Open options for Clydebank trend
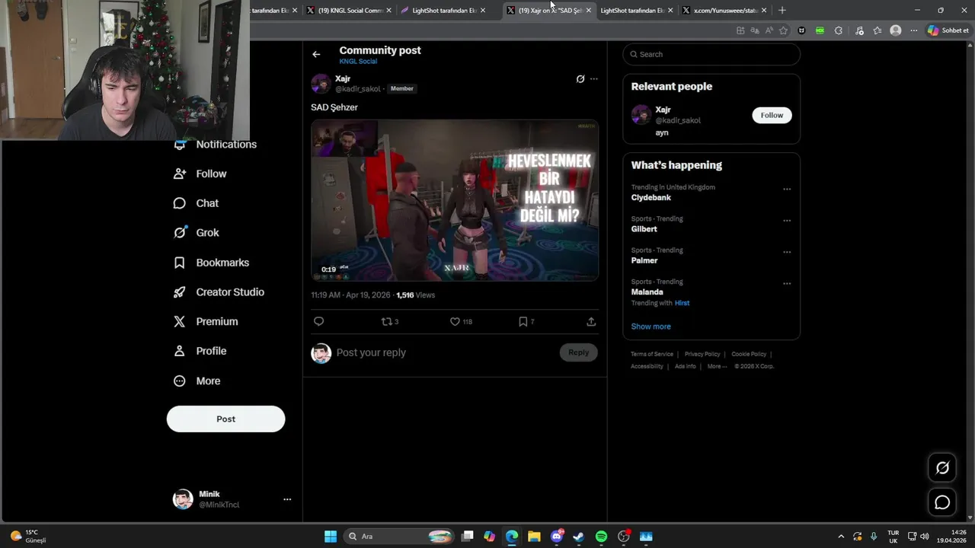Image resolution: width=975 pixels, height=548 pixels. point(787,189)
